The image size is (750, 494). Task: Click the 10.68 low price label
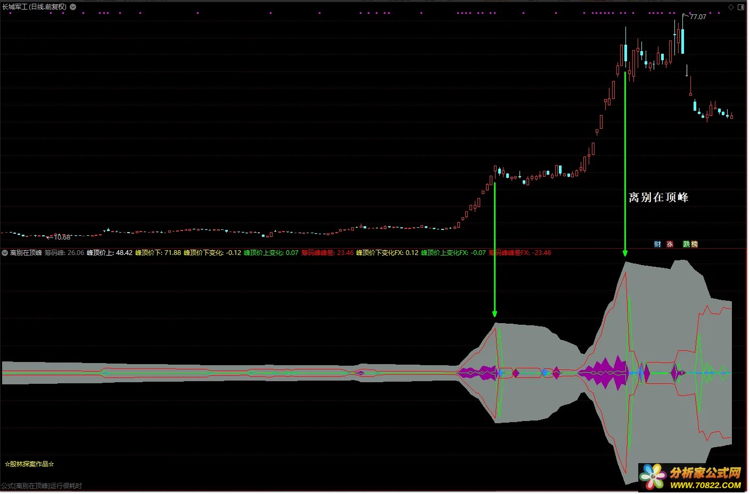(62, 237)
